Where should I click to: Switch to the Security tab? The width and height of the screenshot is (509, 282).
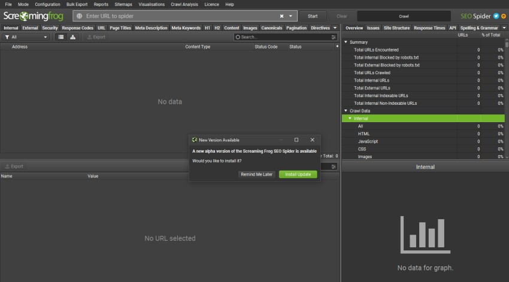click(50, 28)
